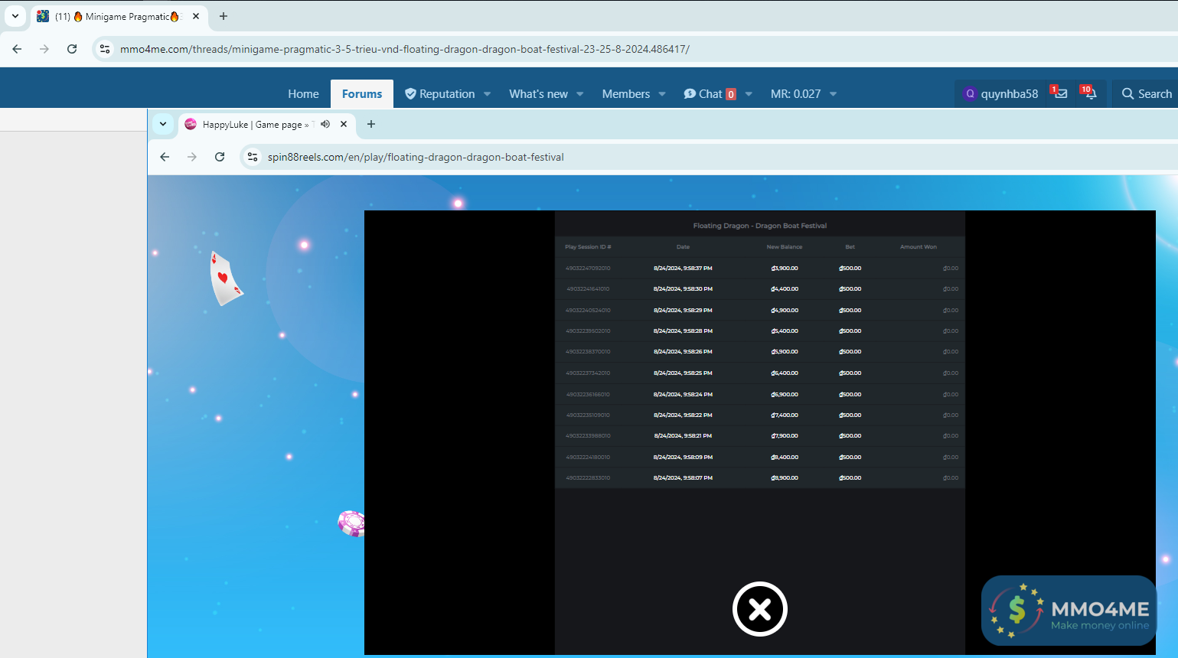The image size is (1178, 658).
Task: Close the Minigame Pragmatic tab
Action: (x=196, y=16)
